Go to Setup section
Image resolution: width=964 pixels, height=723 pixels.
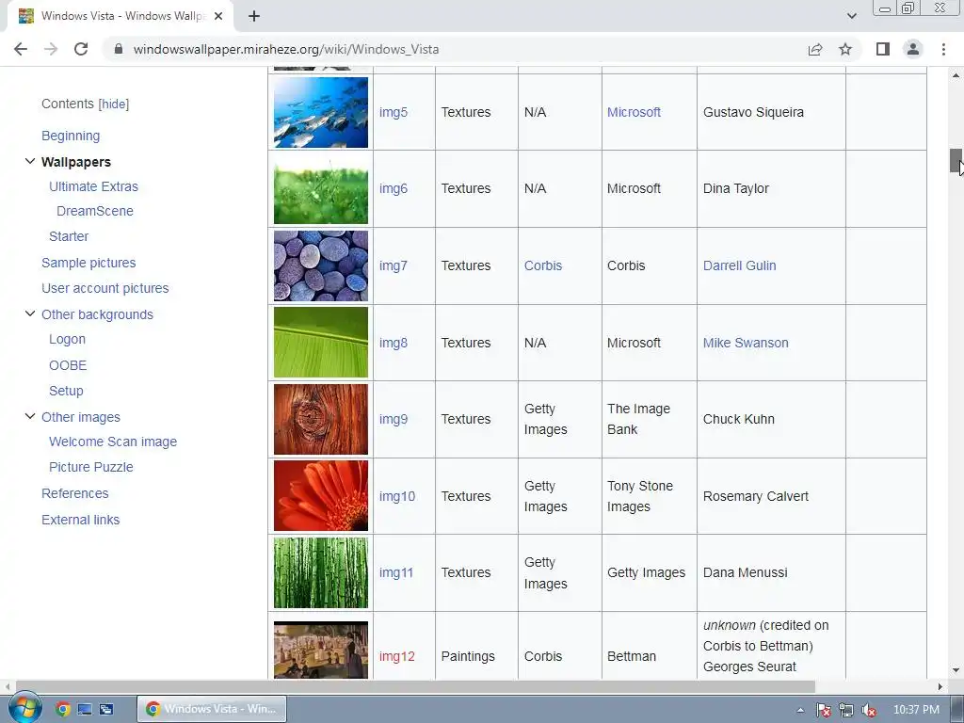point(66,391)
